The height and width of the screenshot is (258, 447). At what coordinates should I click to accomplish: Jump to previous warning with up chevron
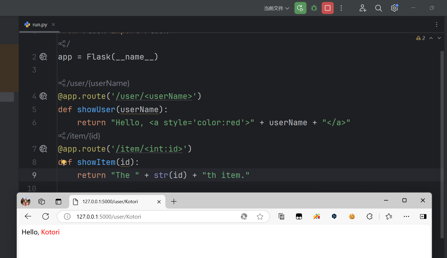coord(431,38)
